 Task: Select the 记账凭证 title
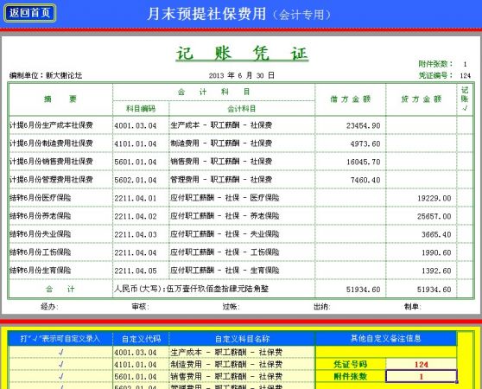point(242,54)
